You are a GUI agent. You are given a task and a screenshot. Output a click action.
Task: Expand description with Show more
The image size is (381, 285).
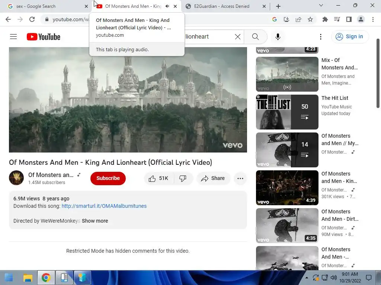[x=95, y=221]
